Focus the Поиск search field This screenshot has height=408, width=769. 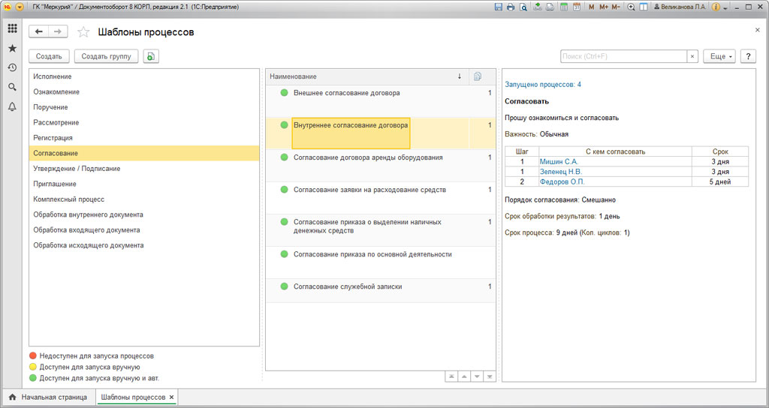point(623,56)
